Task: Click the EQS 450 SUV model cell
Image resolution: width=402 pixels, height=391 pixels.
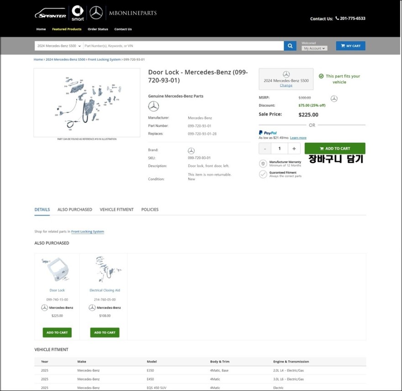Action: [157, 388]
